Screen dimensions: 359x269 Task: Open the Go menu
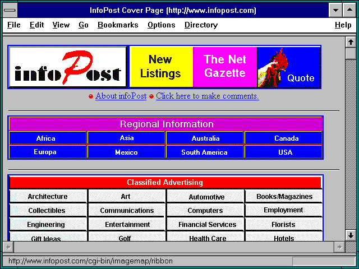[84, 25]
